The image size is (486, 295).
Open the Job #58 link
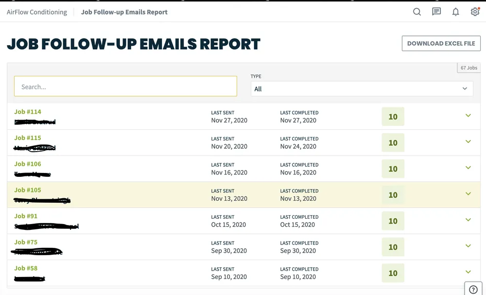coord(26,268)
